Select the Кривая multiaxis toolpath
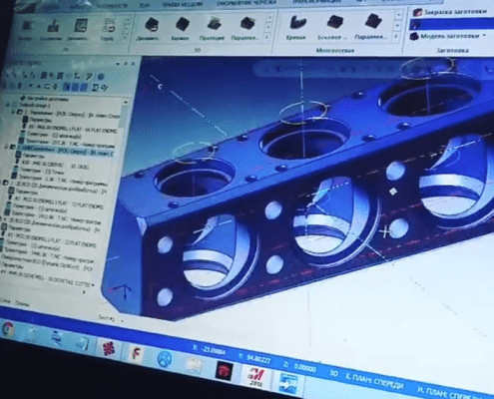The image size is (494, 399). coord(296,27)
